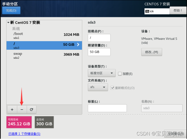
Task: Select the / sda3 partition row
Action: click(44, 46)
